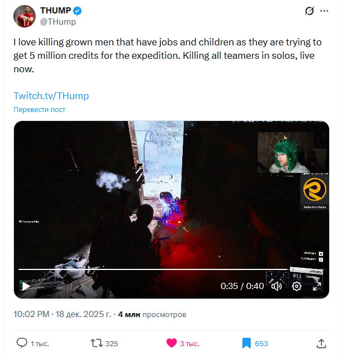This screenshot has width=347, height=354.
Task: Click the blue verified badge
Action: [x=78, y=11]
